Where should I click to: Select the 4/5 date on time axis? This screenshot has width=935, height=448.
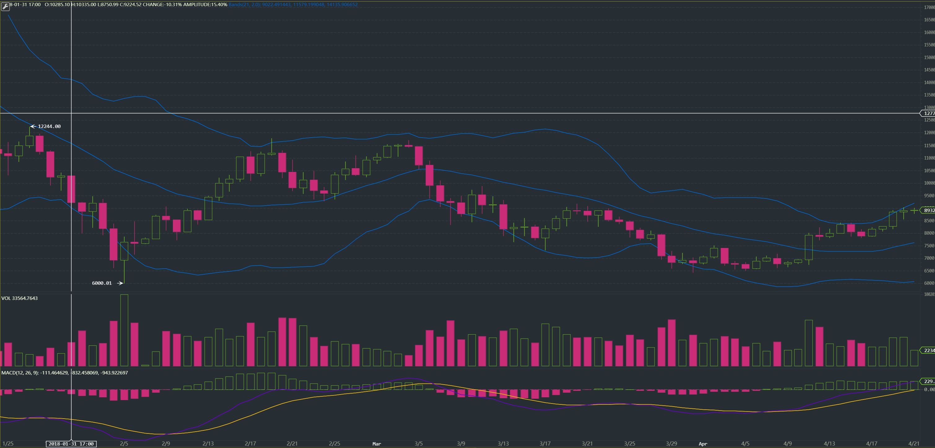pyautogui.click(x=745, y=444)
